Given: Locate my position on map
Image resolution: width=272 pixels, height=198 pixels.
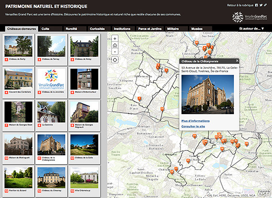Looking at the screenshot, I should tap(115, 60).
